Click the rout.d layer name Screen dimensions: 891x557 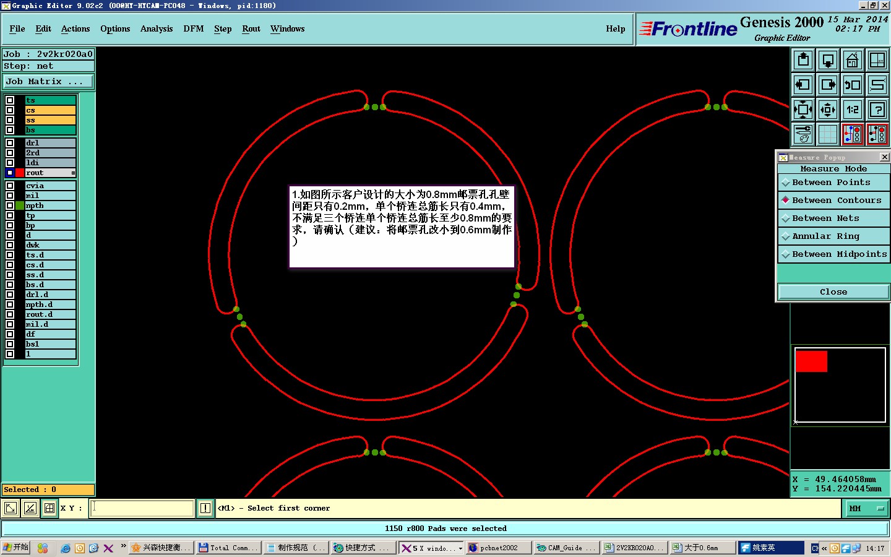point(50,314)
